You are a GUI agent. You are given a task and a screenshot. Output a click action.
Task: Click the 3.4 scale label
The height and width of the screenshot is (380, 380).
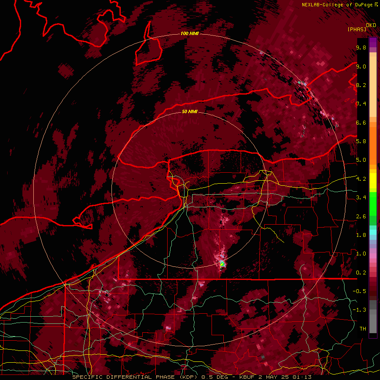[x=361, y=198]
